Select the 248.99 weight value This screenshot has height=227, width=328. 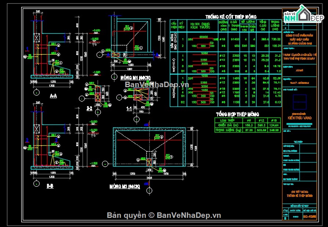[x=274, y=130]
